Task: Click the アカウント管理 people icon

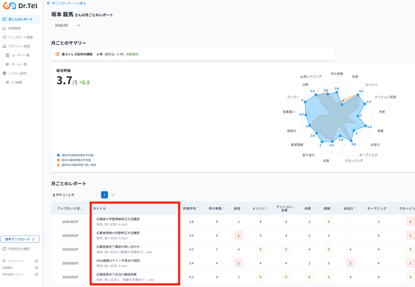Action: pyautogui.click(x=4, y=46)
